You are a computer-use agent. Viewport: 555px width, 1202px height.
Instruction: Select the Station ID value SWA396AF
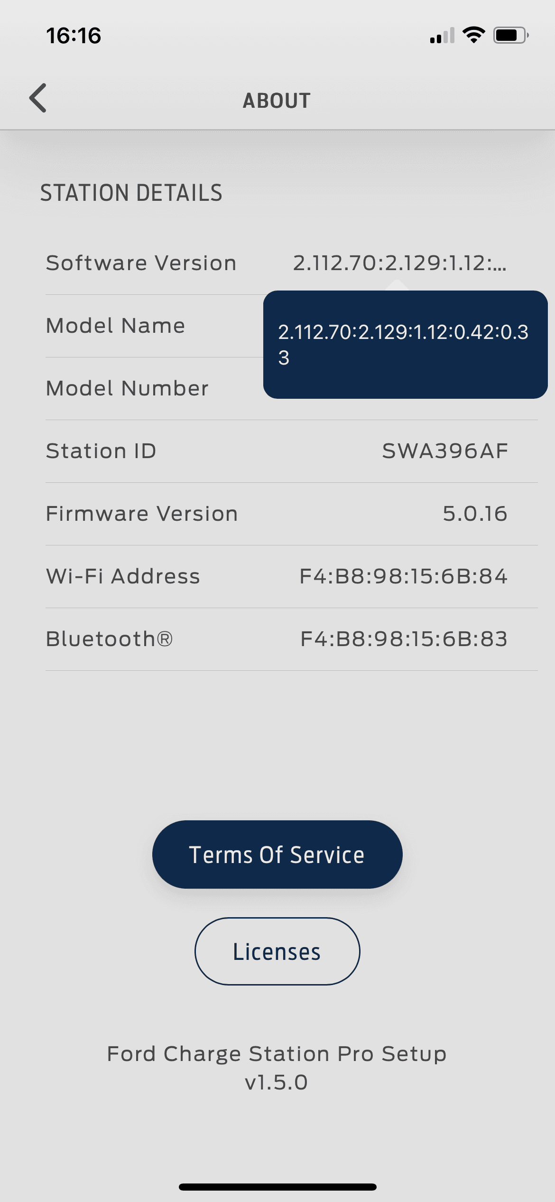click(x=445, y=451)
